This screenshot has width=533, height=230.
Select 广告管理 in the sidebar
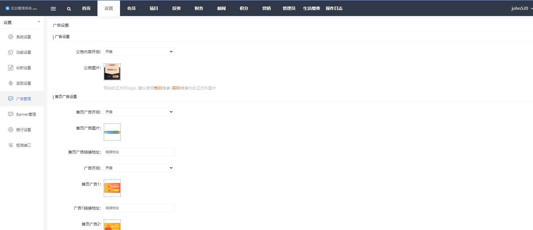[23, 99]
